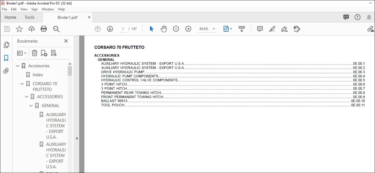375x173 pixels.
Task: Go to the previous page using the up arrow
Action: (x=98, y=29)
